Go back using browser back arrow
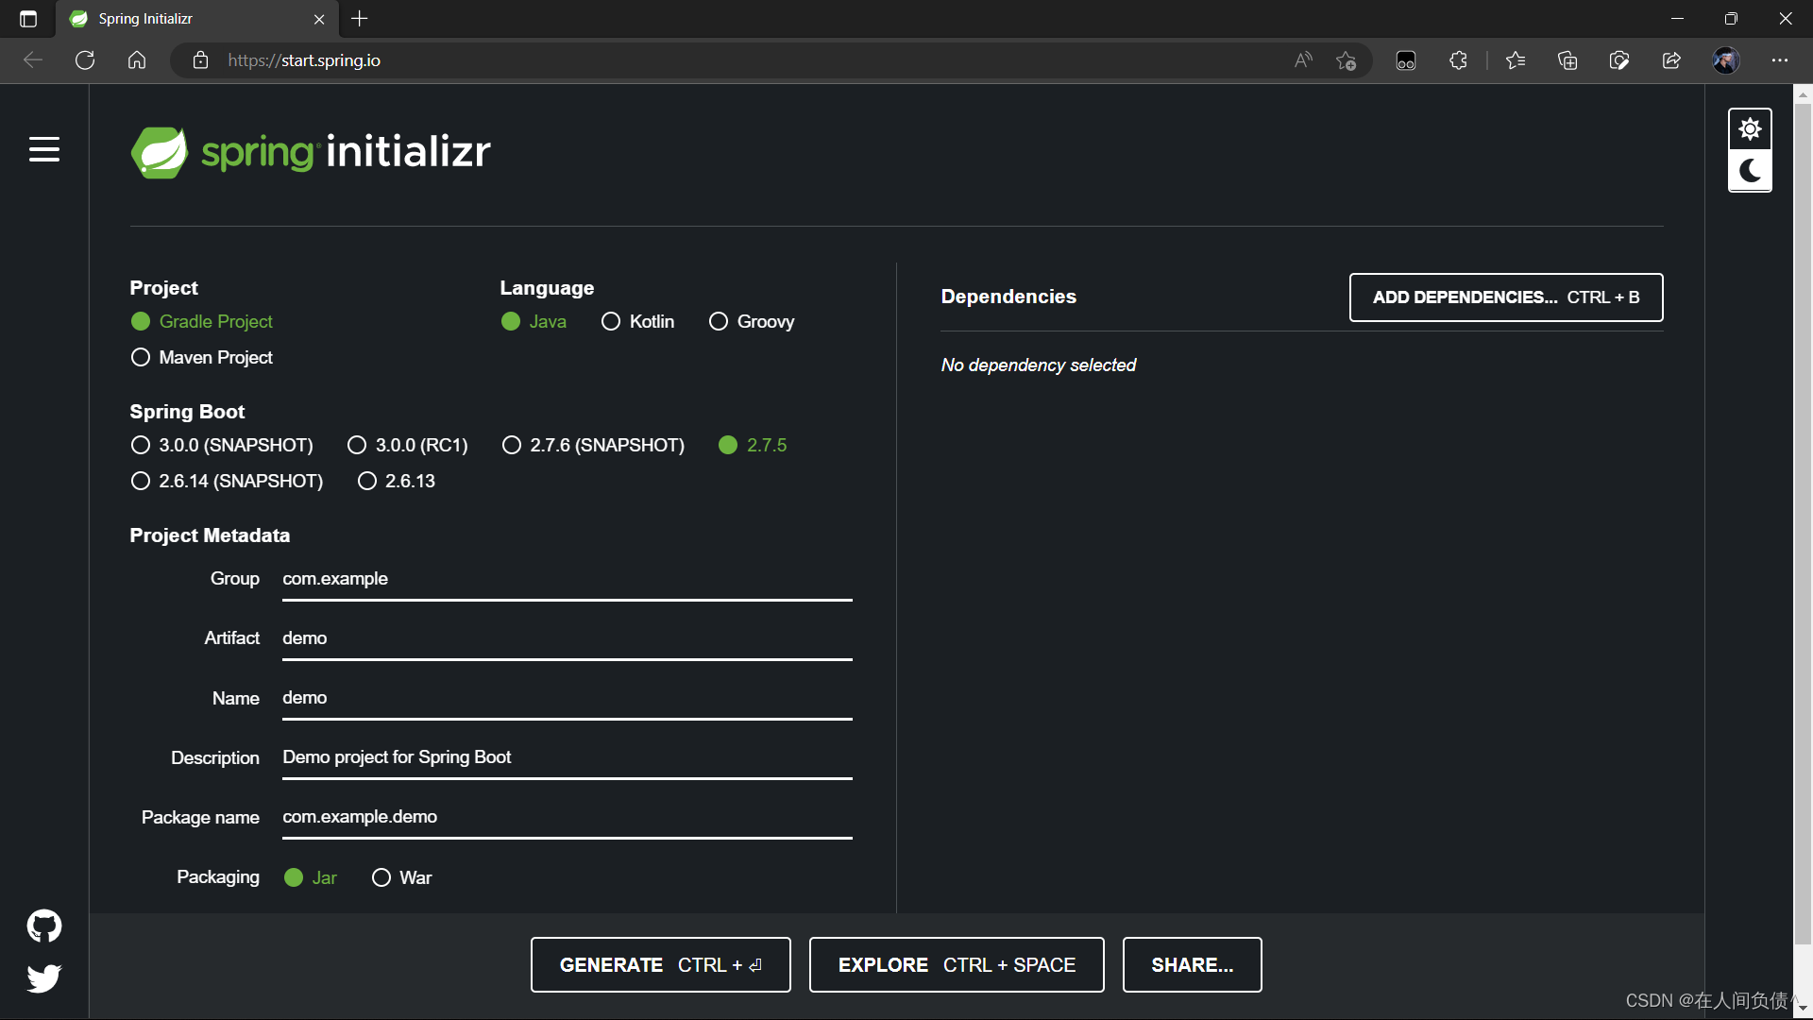This screenshot has width=1813, height=1020. pyautogui.click(x=33, y=60)
